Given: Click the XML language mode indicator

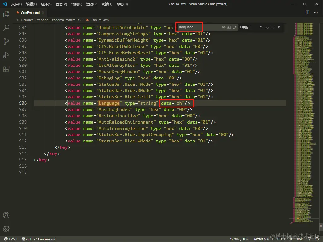Looking at the screenshot, I should [x=300, y=239].
